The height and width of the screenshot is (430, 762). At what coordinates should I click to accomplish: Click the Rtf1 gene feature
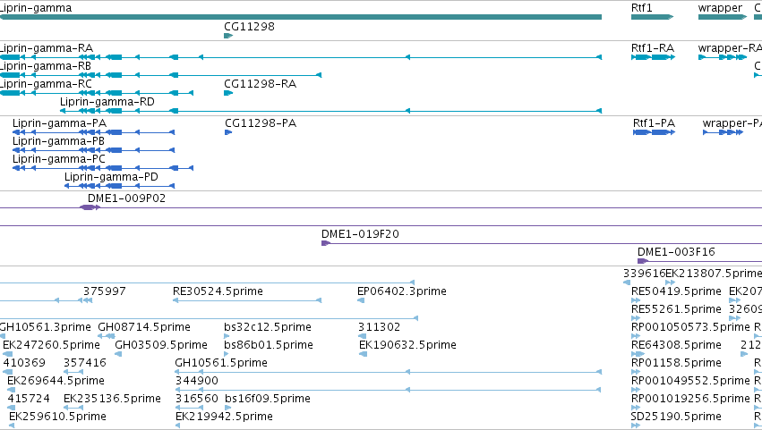click(x=652, y=17)
